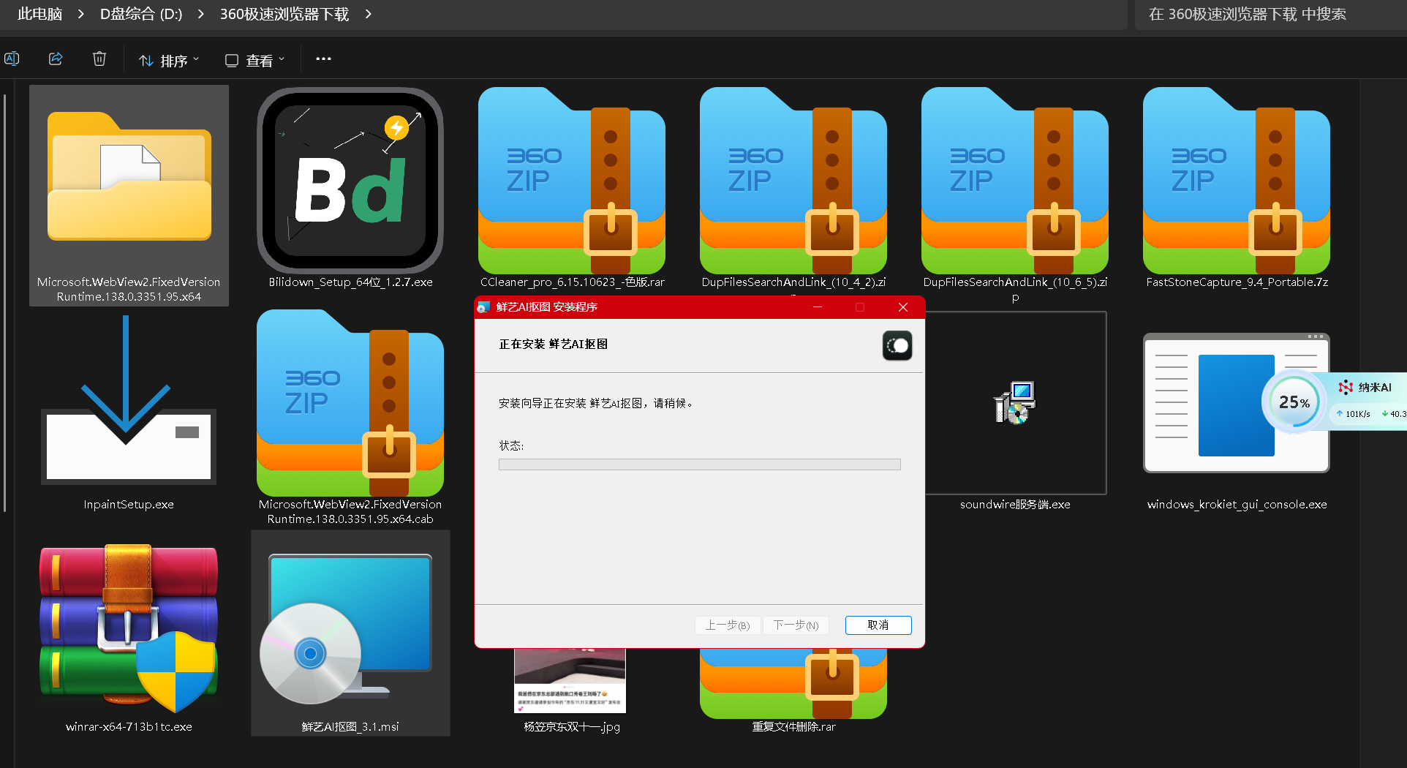Minimize the 鲜艺AI抠图 installer window
This screenshot has width=1407, height=768.
click(x=818, y=307)
